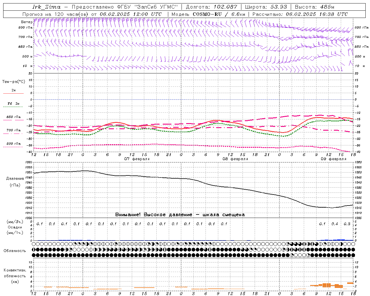Click the '2м' temperature legend line sample
The image size is (370, 296).
pyautogui.click(x=13, y=93)
